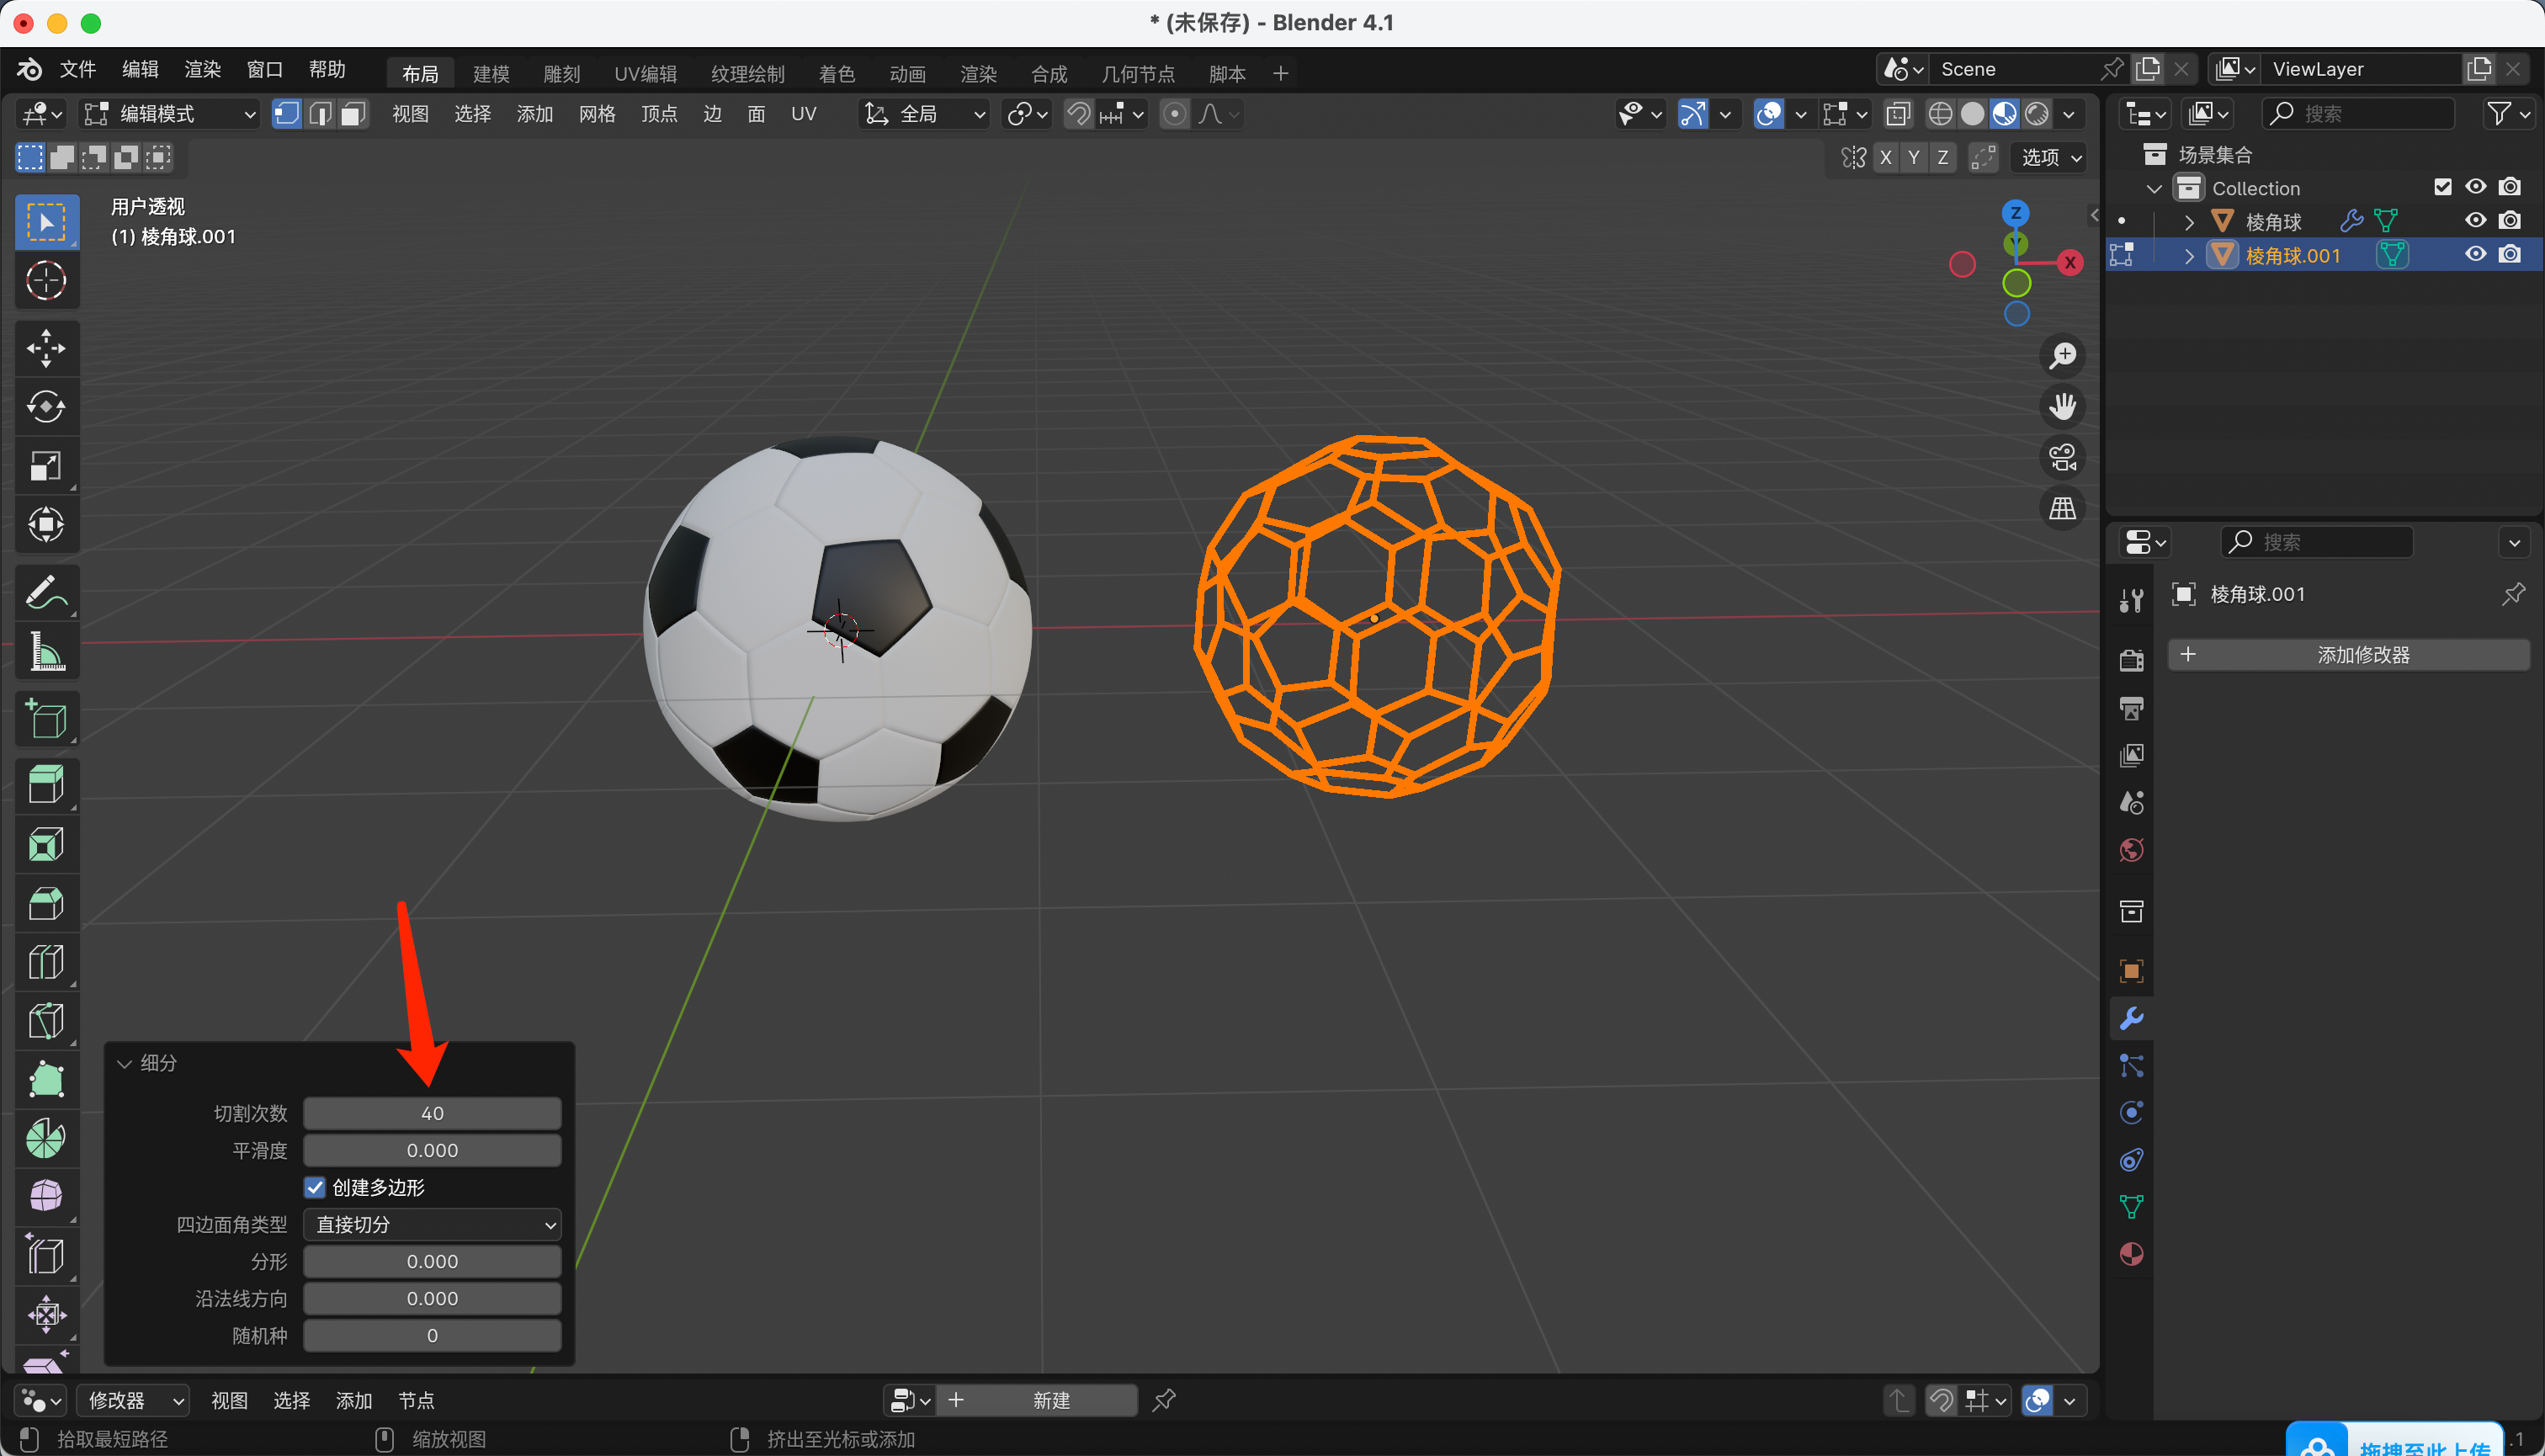
Task: Switch to face select mode
Action: (x=352, y=114)
